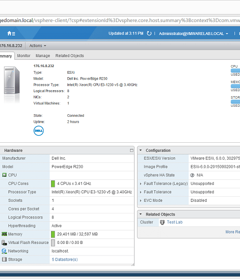Click the 'Cores per Socket' row label
240x279 pixels.
[x=23, y=209]
